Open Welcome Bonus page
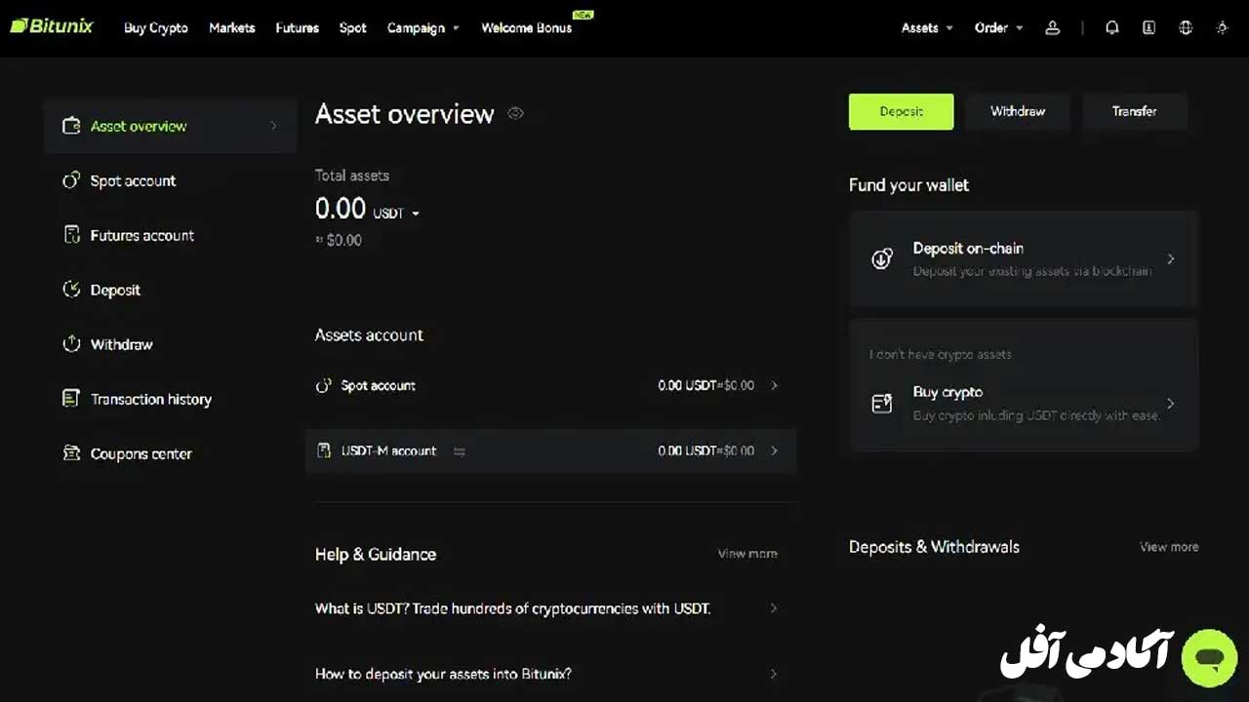Viewport: 1249px width, 702px height. (x=527, y=28)
